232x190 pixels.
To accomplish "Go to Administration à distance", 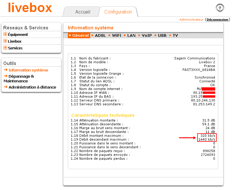I will point(32,87).
